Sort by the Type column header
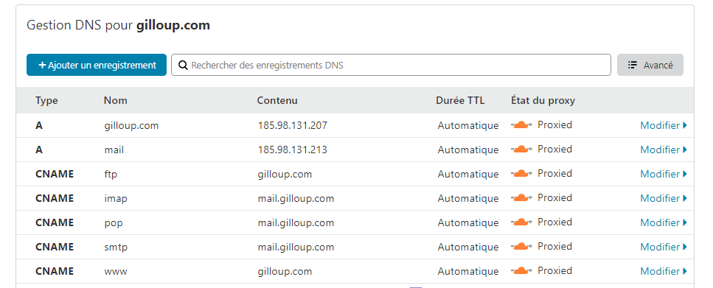 (x=46, y=100)
